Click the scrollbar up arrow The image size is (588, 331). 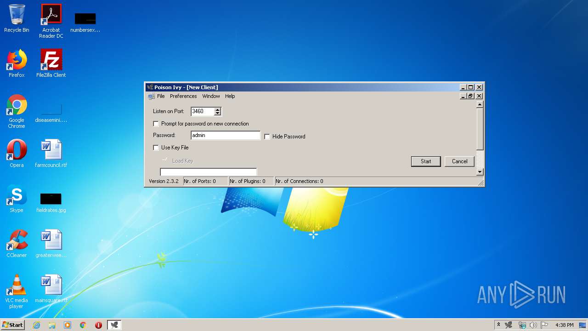pos(480,104)
